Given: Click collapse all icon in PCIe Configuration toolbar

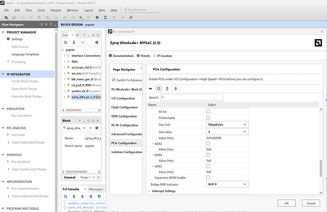Looking at the screenshot, I should (167, 88).
